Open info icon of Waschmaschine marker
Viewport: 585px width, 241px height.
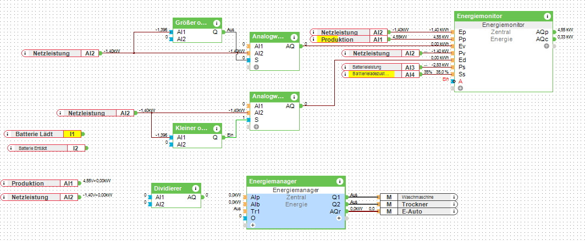point(454,197)
